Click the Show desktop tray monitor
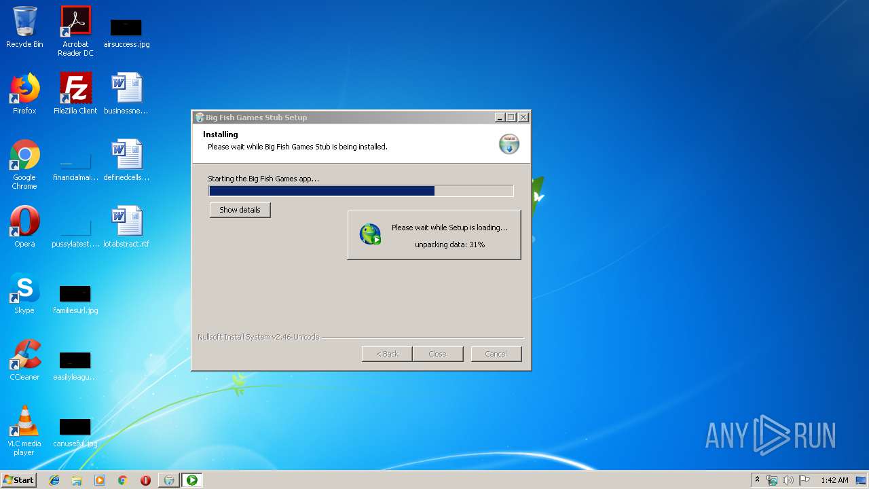 point(862,480)
